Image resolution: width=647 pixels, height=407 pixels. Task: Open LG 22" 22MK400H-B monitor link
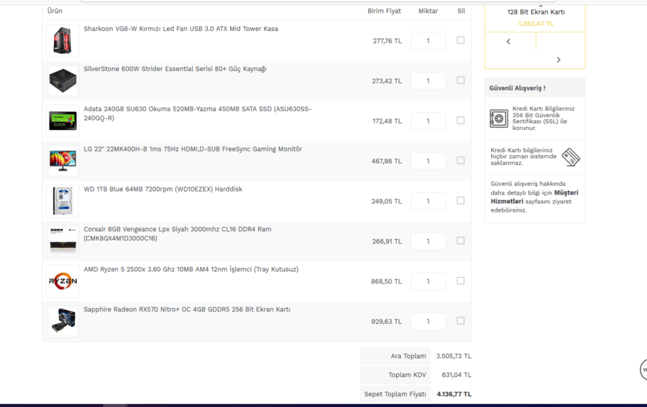pyautogui.click(x=193, y=149)
